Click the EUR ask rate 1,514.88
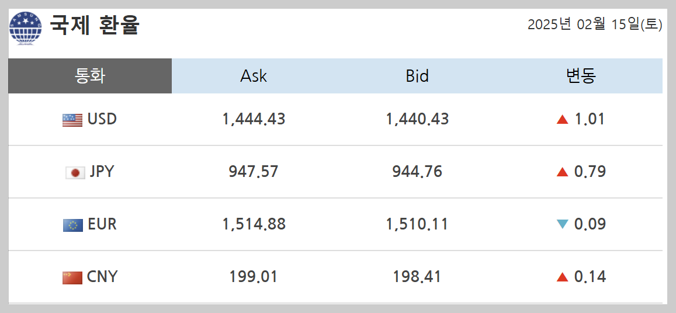This screenshot has height=313, width=676. coord(254,224)
